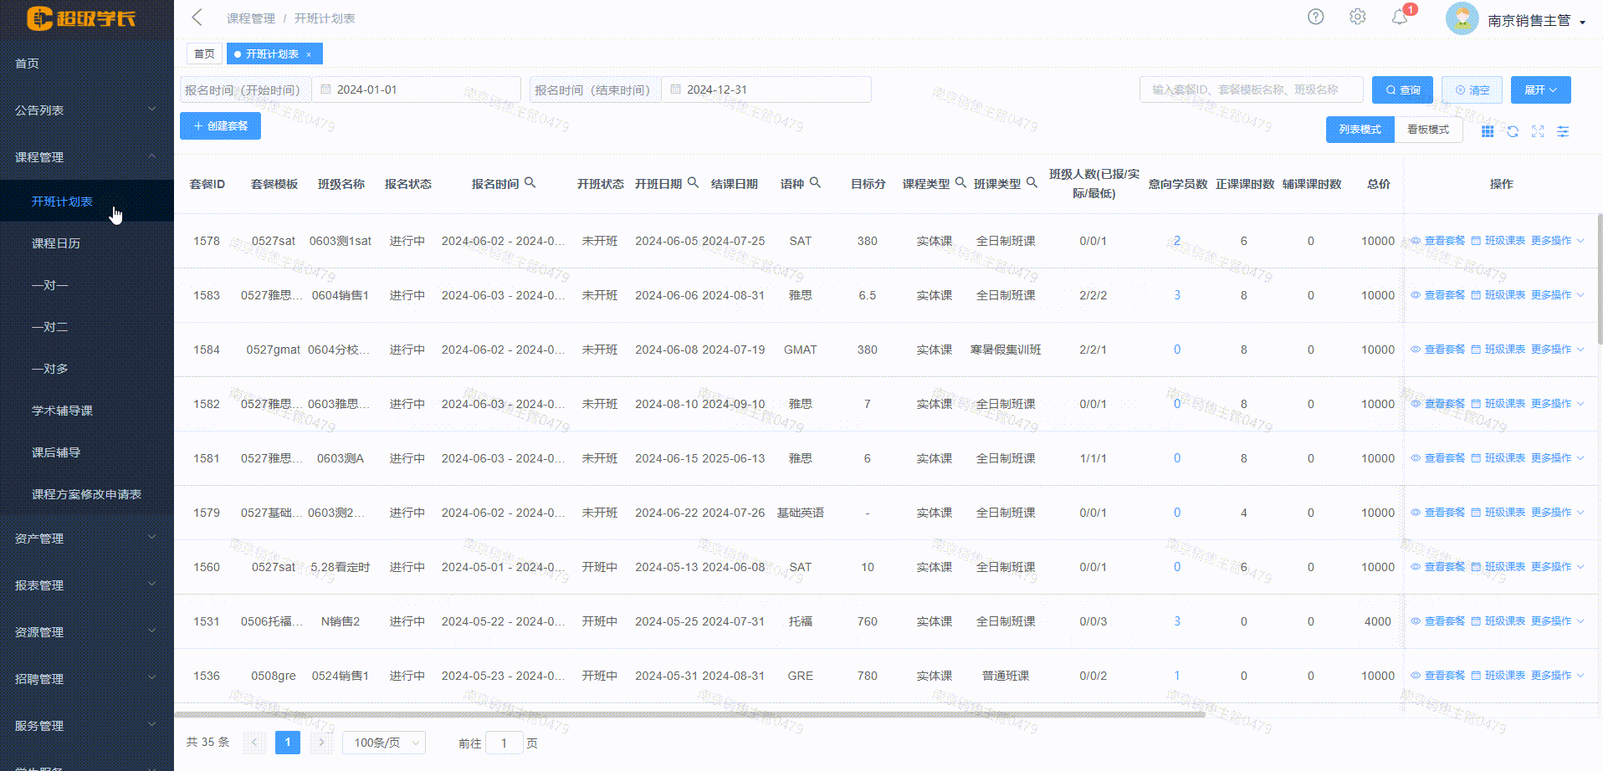Image resolution: width=1603 pixels, height=771 pixels.
Task: Refresh the table with the refresh icon
Action: click(x=1513, y=131)
